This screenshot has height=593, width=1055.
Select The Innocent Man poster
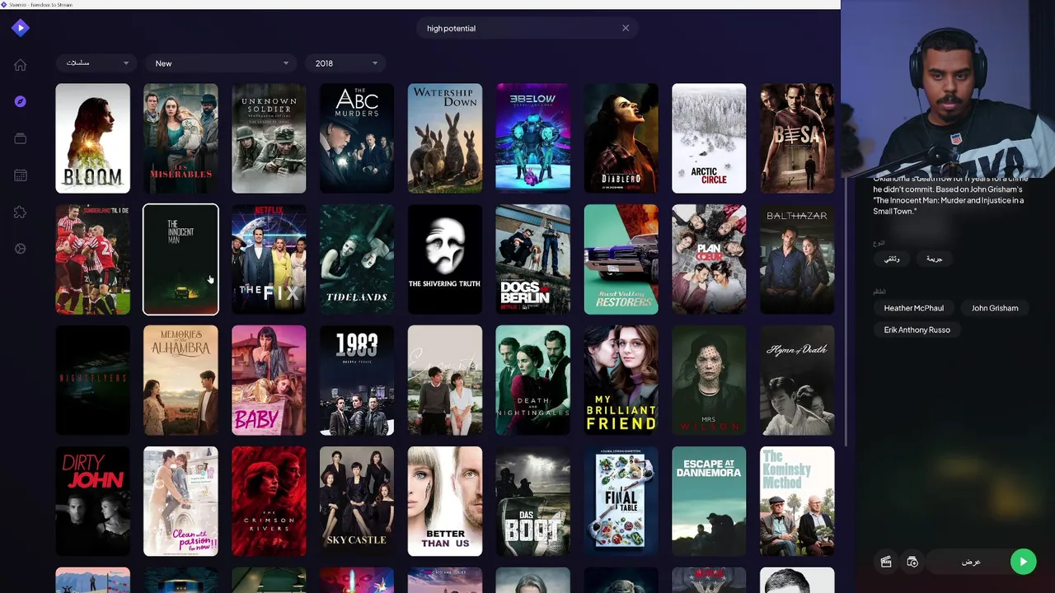(181, 259)
